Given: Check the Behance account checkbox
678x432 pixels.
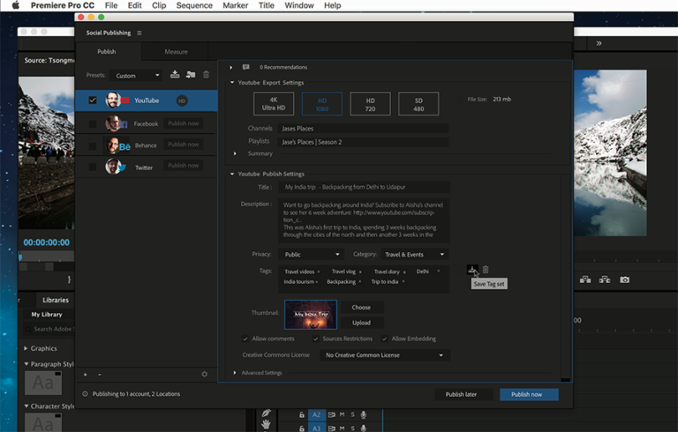Looking at the screenshot, I should (x=93, y=146).
